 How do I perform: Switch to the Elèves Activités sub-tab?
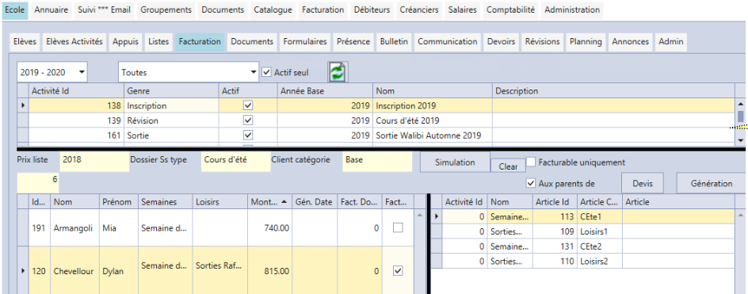[x=74, y=41]
